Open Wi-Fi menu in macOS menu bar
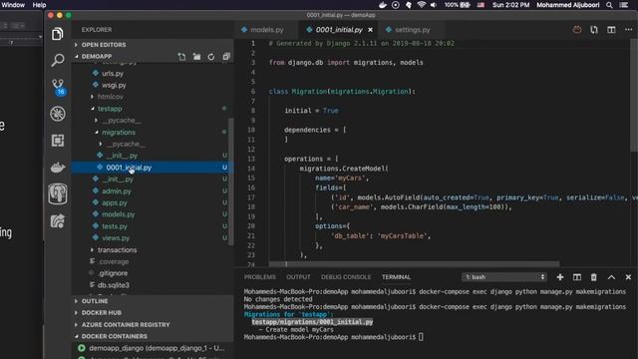Viewport: 638px width, 359px height. click(422, 5)
